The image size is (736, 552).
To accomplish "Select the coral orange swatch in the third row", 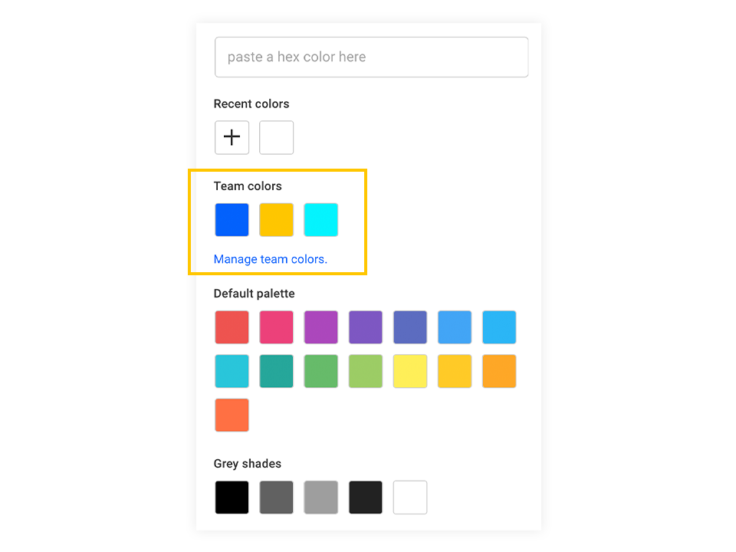I will (232, 415).
